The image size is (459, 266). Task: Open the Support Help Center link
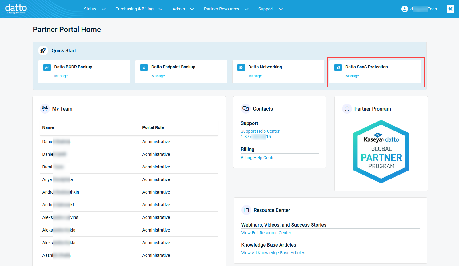tap(260, 131)
